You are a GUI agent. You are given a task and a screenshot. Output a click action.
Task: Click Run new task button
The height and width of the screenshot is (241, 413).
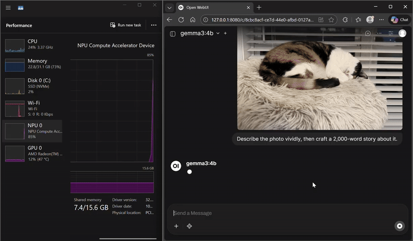pos(125,25)
